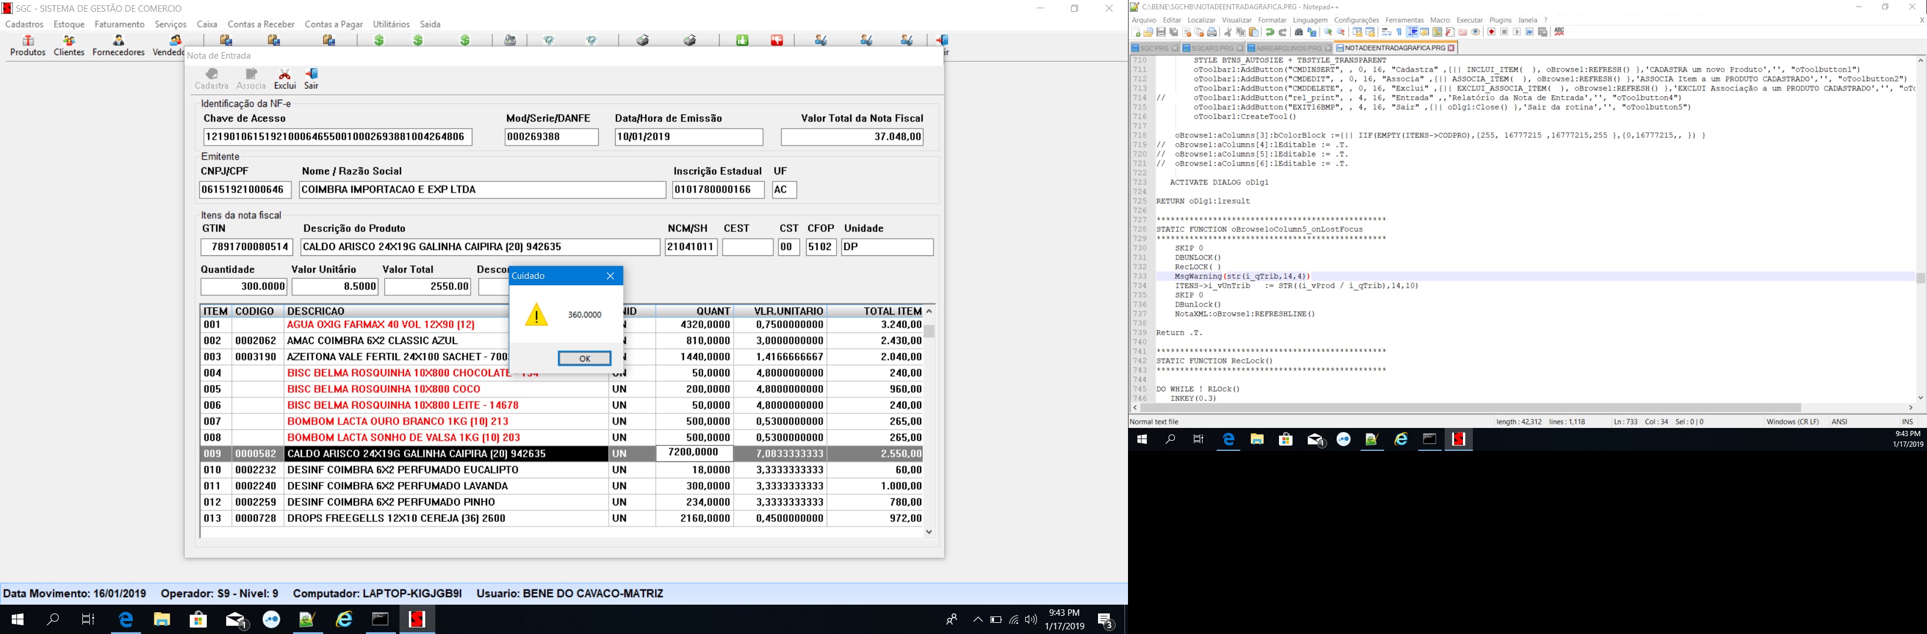Click the Produtos toolbar icon
The image size is (1927, 634).
[28, 41]
